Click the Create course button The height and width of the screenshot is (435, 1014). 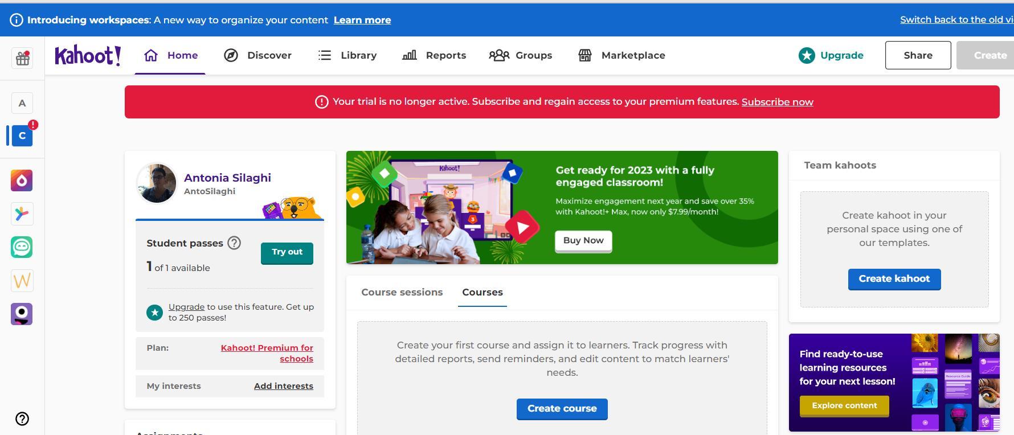pyautogui.click(x=562, y=409)
